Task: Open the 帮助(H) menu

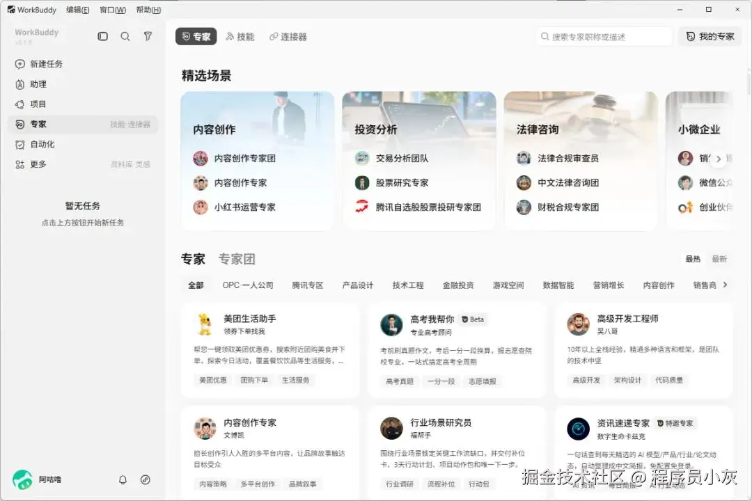Action: coord(149,10)
